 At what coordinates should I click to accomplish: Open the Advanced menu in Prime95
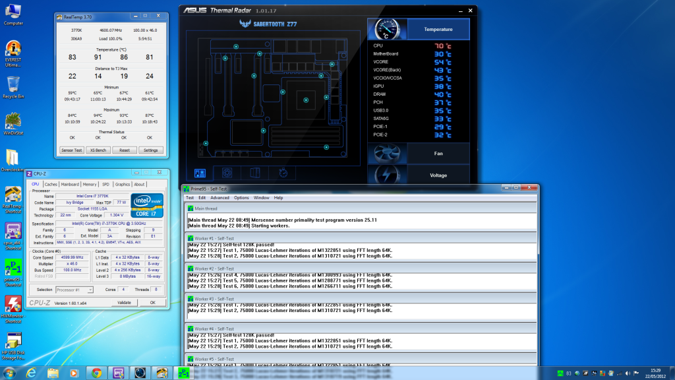click(x=220, y=198)
